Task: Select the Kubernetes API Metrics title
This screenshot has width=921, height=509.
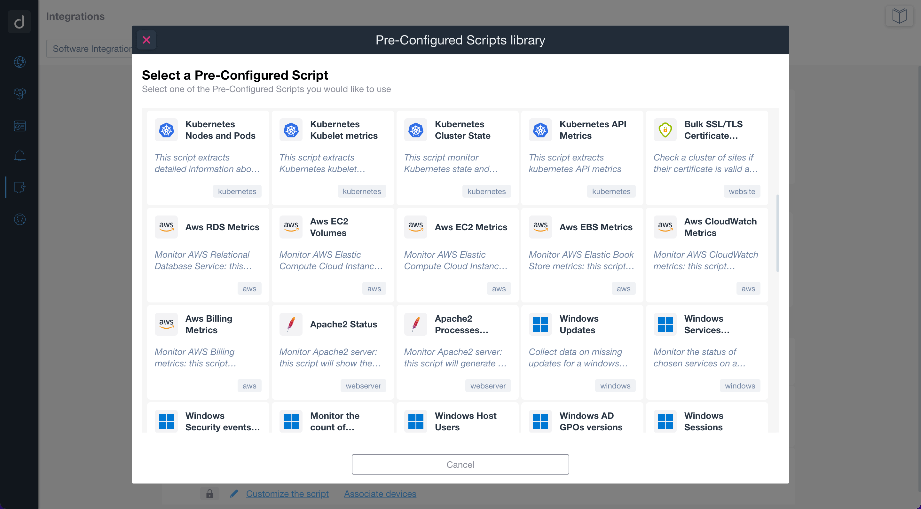Action: (x=593, y=130)
